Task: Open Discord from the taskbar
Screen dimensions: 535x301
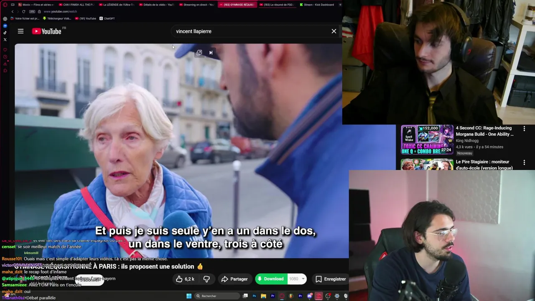Action: coord(310,296)
